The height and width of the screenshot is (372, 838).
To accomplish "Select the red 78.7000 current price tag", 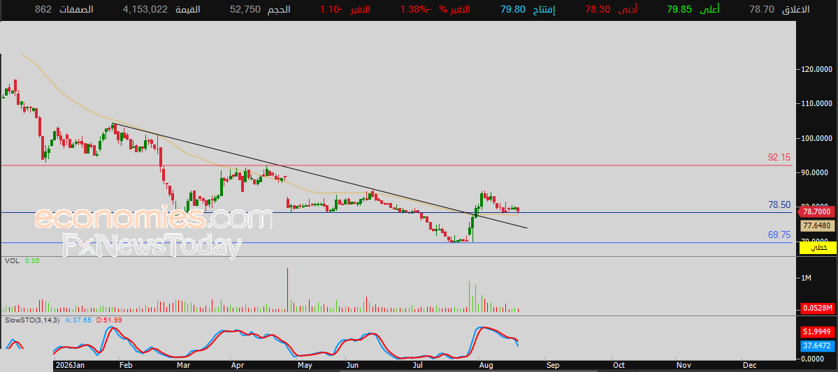I will click(816, 212).
